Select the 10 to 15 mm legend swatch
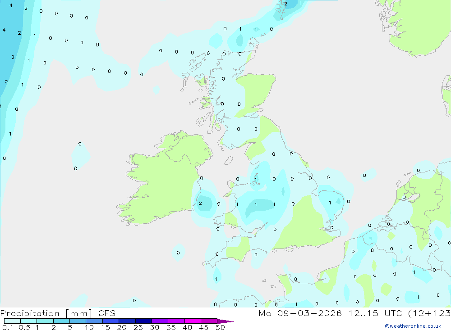451x330 pixels. pyautogui.click(x=94, y=321)
